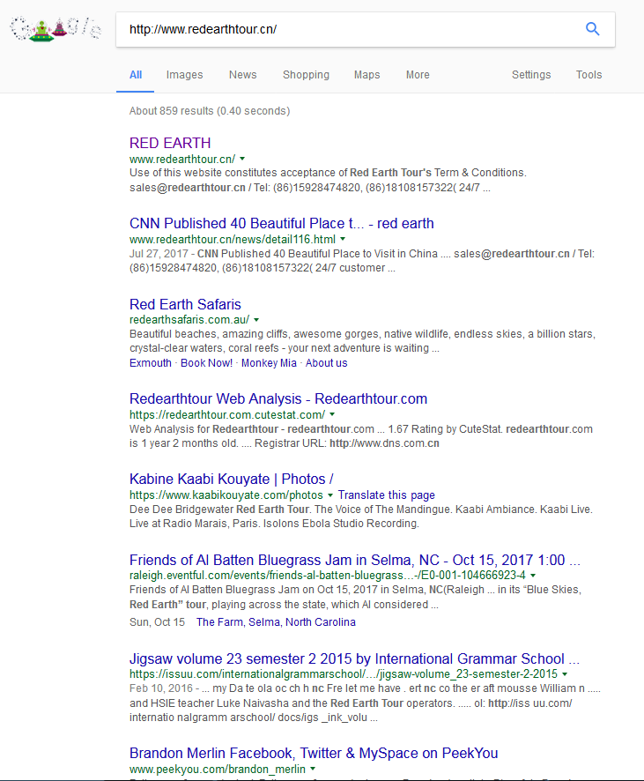Expand dropdown arrow beside raleigh.eventful.com URL
Image resolution: width=644 pixels, height=781 pixels.
point(533,576)
